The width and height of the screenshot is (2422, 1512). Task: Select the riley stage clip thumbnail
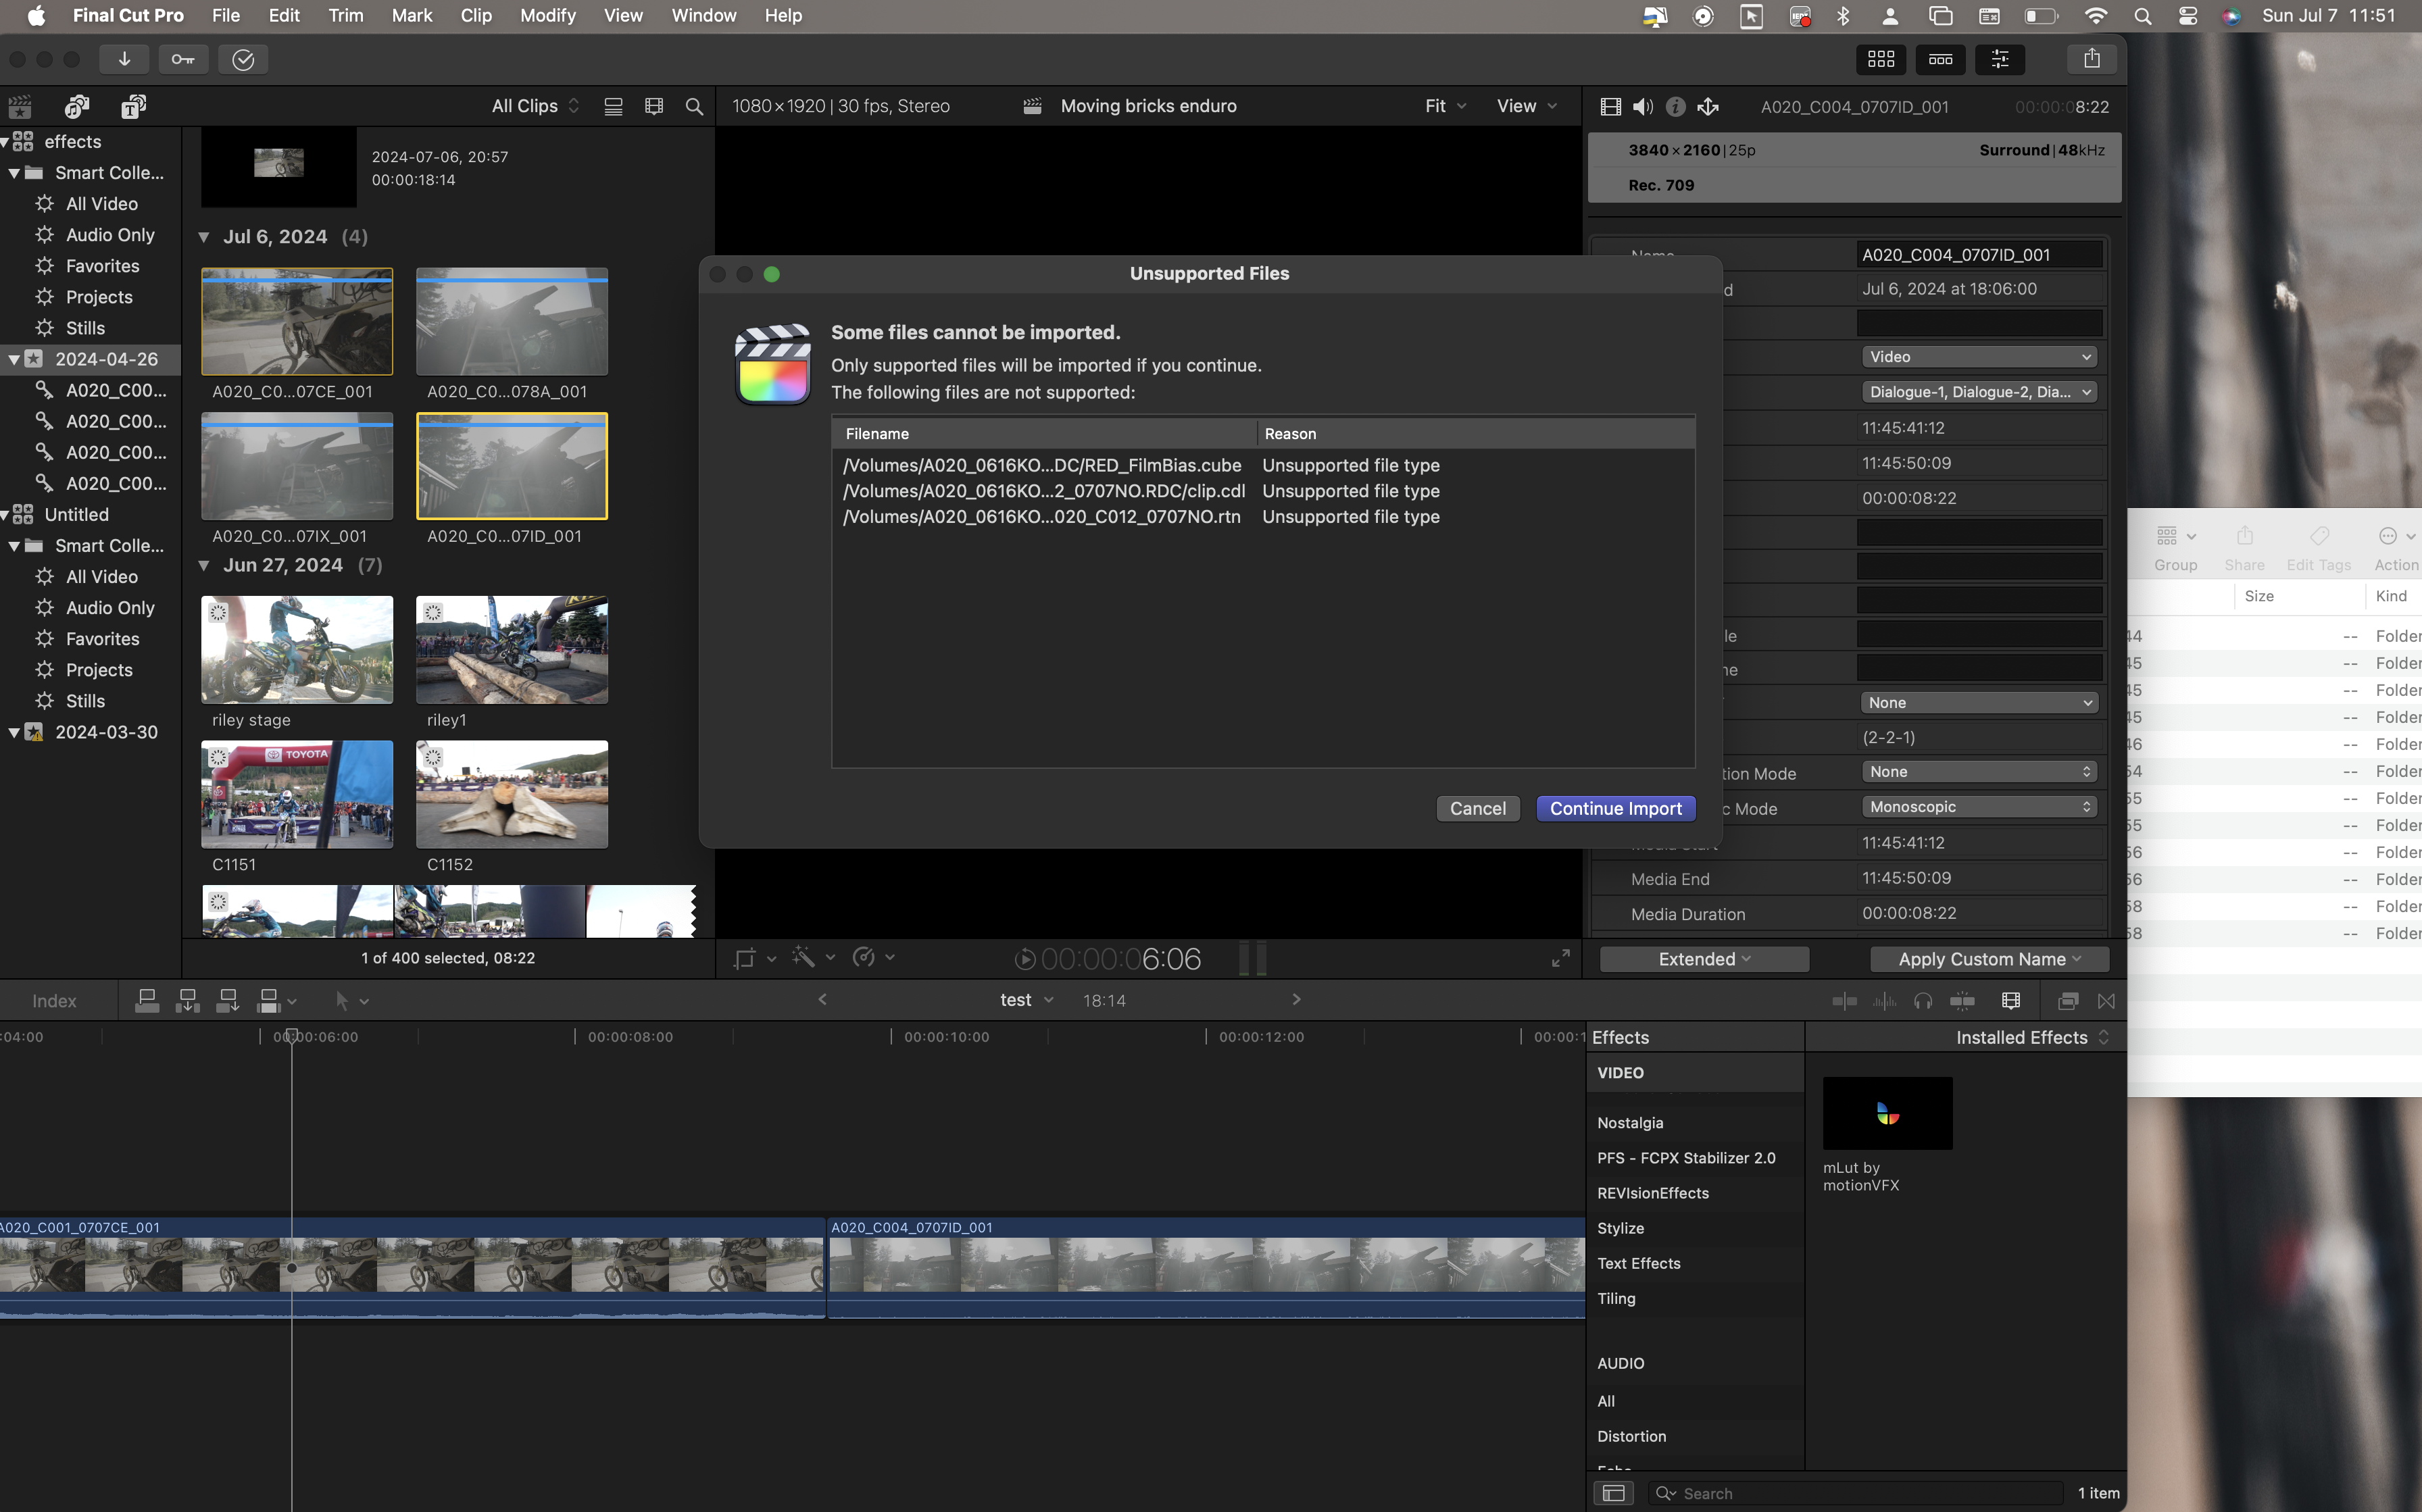[296, 650]
